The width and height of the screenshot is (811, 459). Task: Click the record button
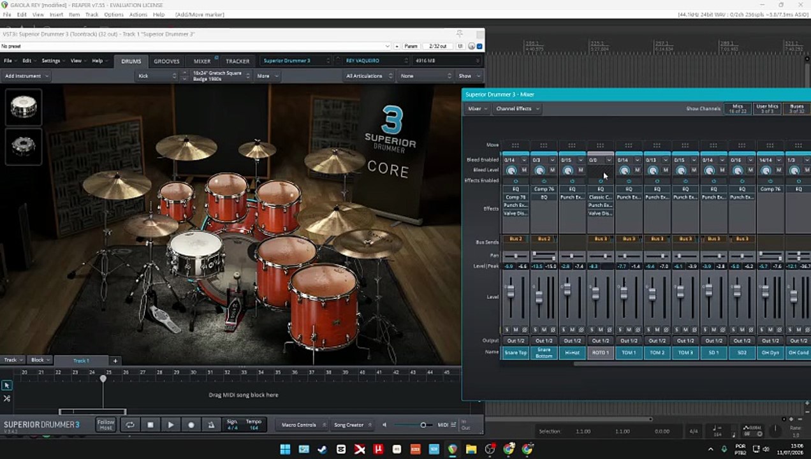click(191, 425)
